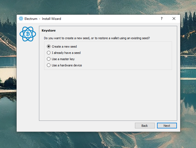Click the bold Keystore heading
196x148 pixels.
tap(49, 30)
